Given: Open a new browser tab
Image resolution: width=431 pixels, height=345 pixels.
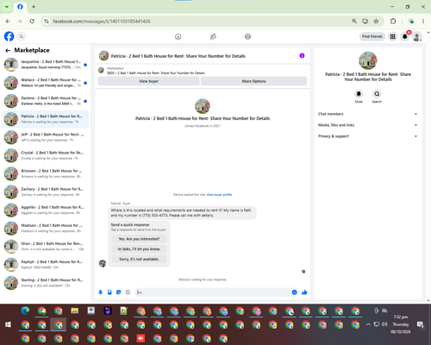Looking at the screenshot, I should [x=34, y=7].
